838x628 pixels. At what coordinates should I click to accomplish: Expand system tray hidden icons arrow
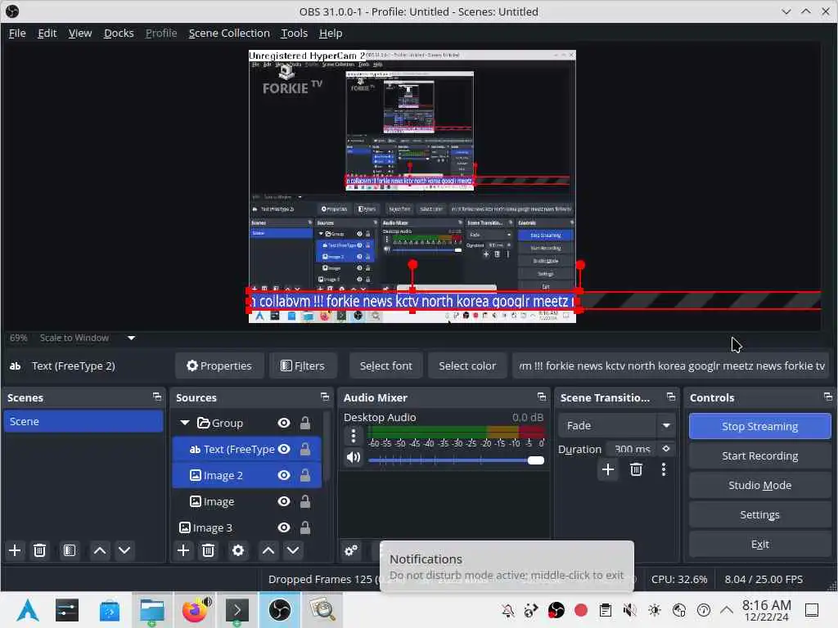[727, 610]
